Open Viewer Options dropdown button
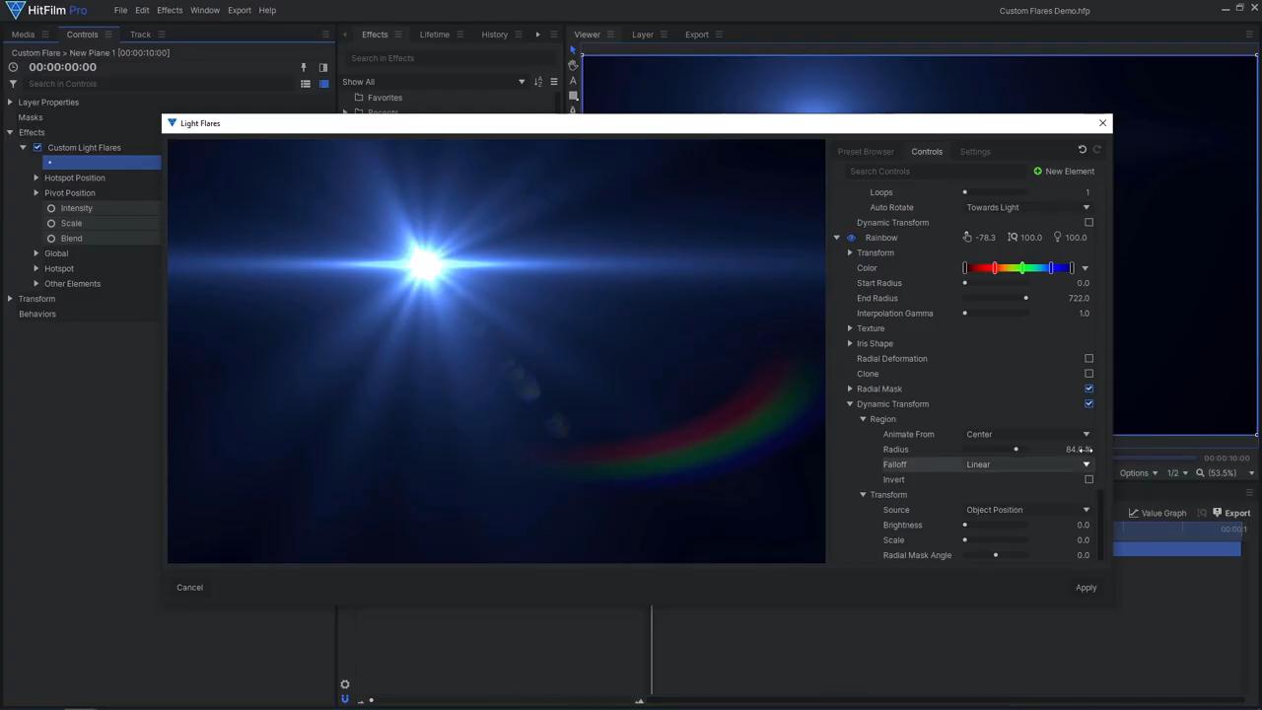 [1138, 473]
